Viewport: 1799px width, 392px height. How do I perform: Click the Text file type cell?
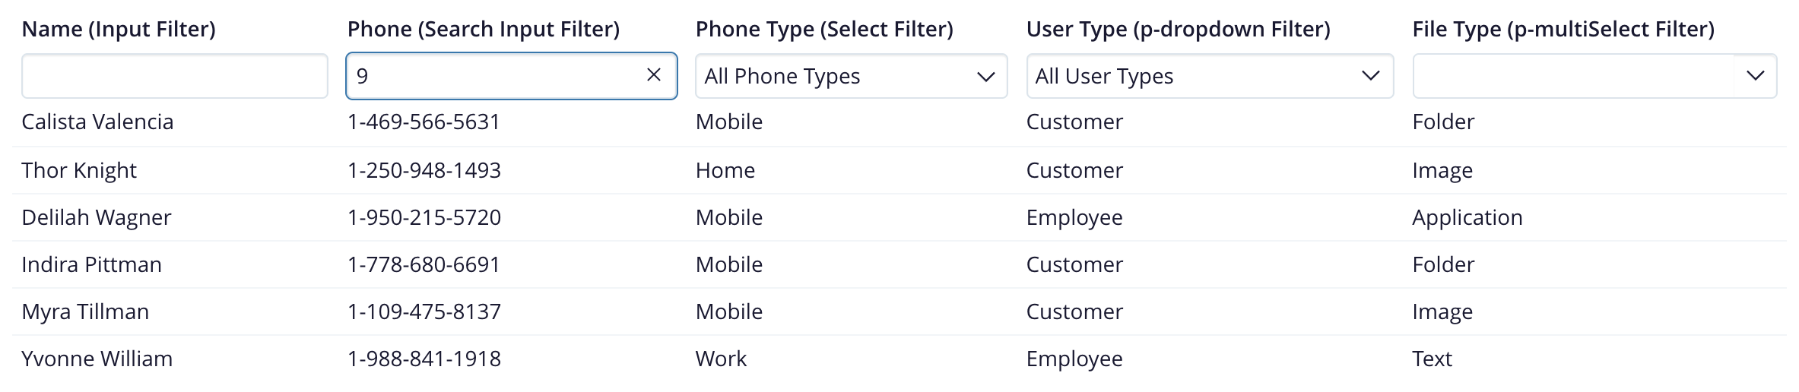click(x=1432, y=359)
